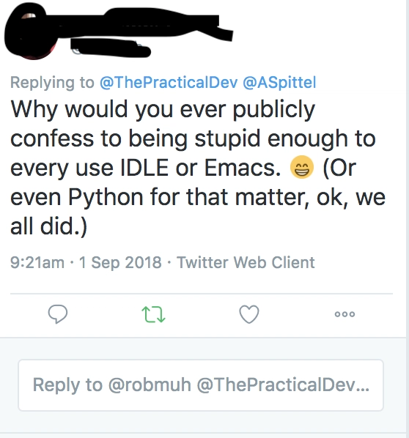
Task: Open the blacked-out profile avatar
Action: click(x=31, y=31)
